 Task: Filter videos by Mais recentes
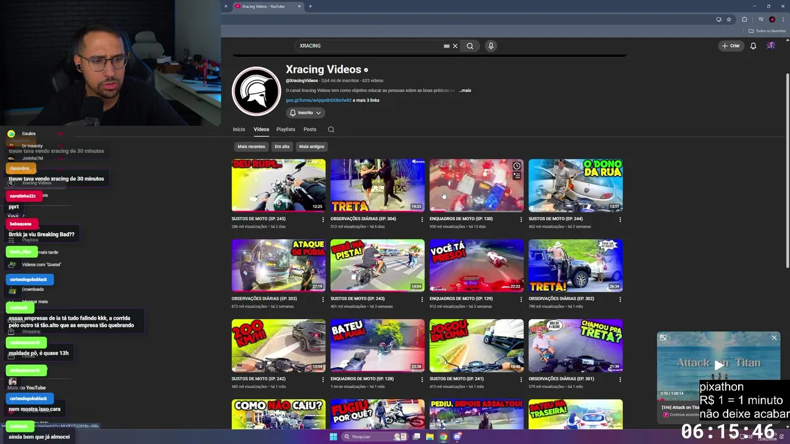pos(251,147)
